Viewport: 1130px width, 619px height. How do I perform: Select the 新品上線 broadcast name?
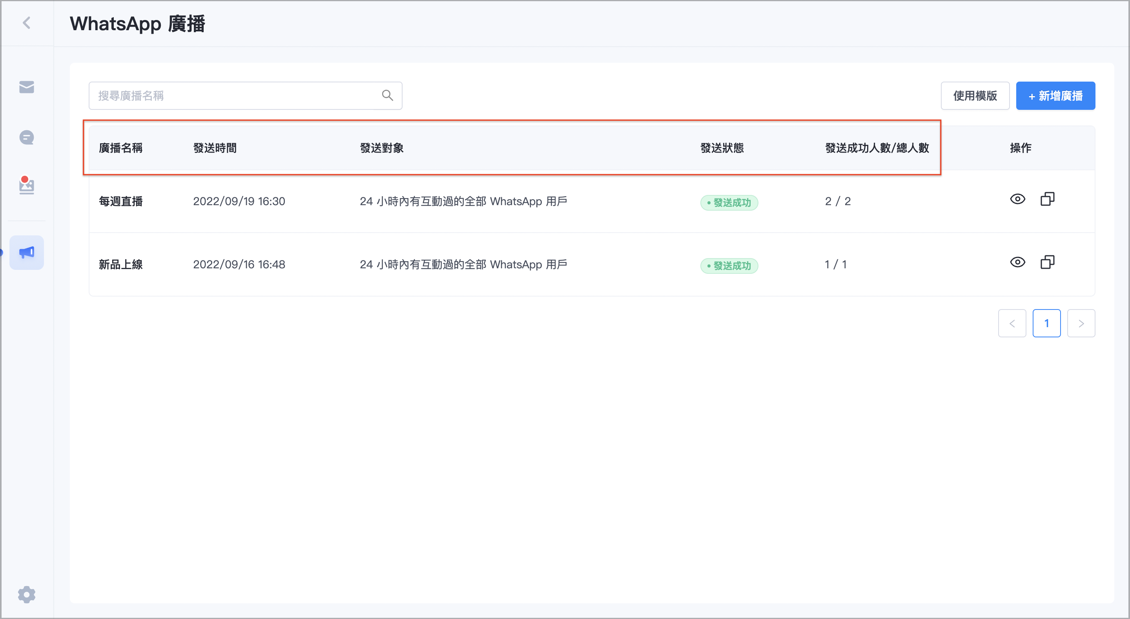(x=120, y=264)
